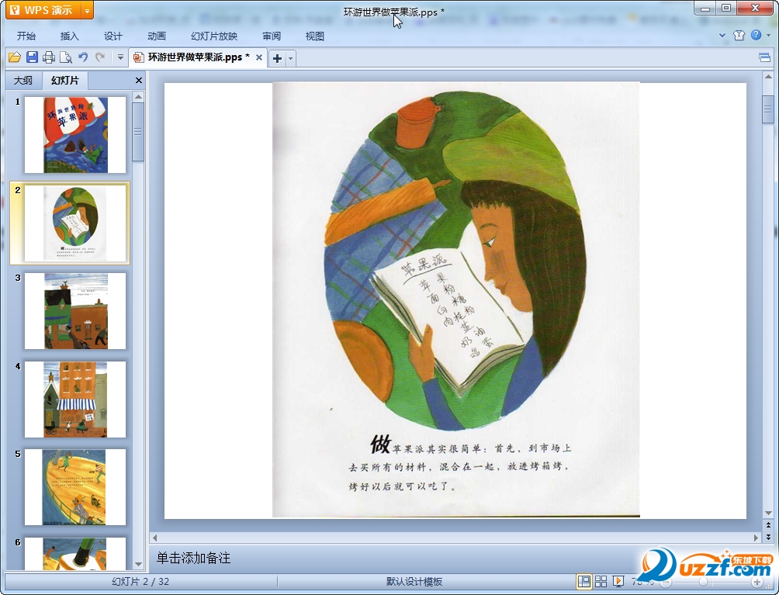The width and height of the screenshot is (779, 595).
Task: Expand the small arrow next to help icon
Action: (x=769, y=35)
